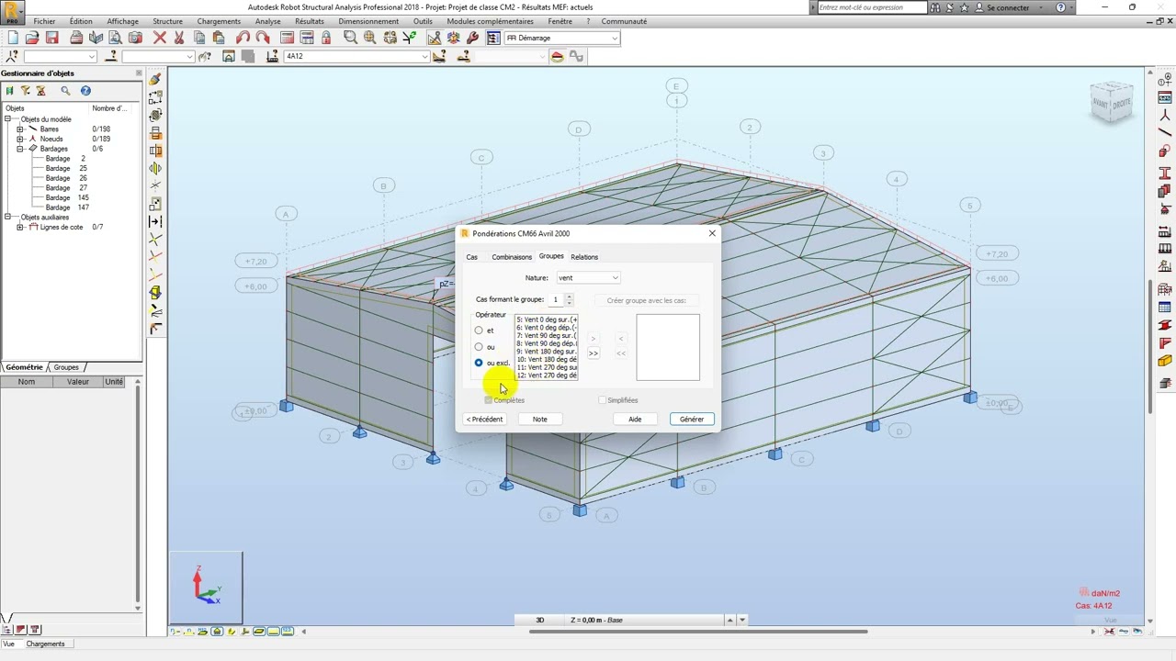Click the screen capture camera icon
This screenshot has width=1176, height=661.
[x=135, y=38]
